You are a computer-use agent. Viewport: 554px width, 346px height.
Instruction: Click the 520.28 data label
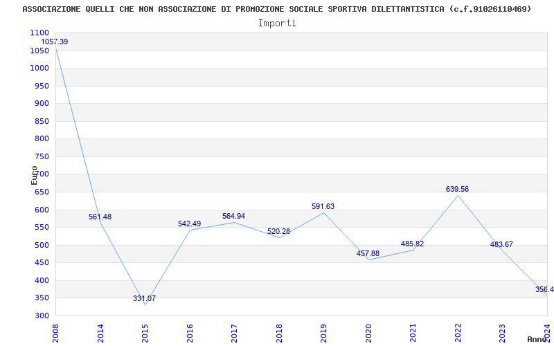[278, 231]
